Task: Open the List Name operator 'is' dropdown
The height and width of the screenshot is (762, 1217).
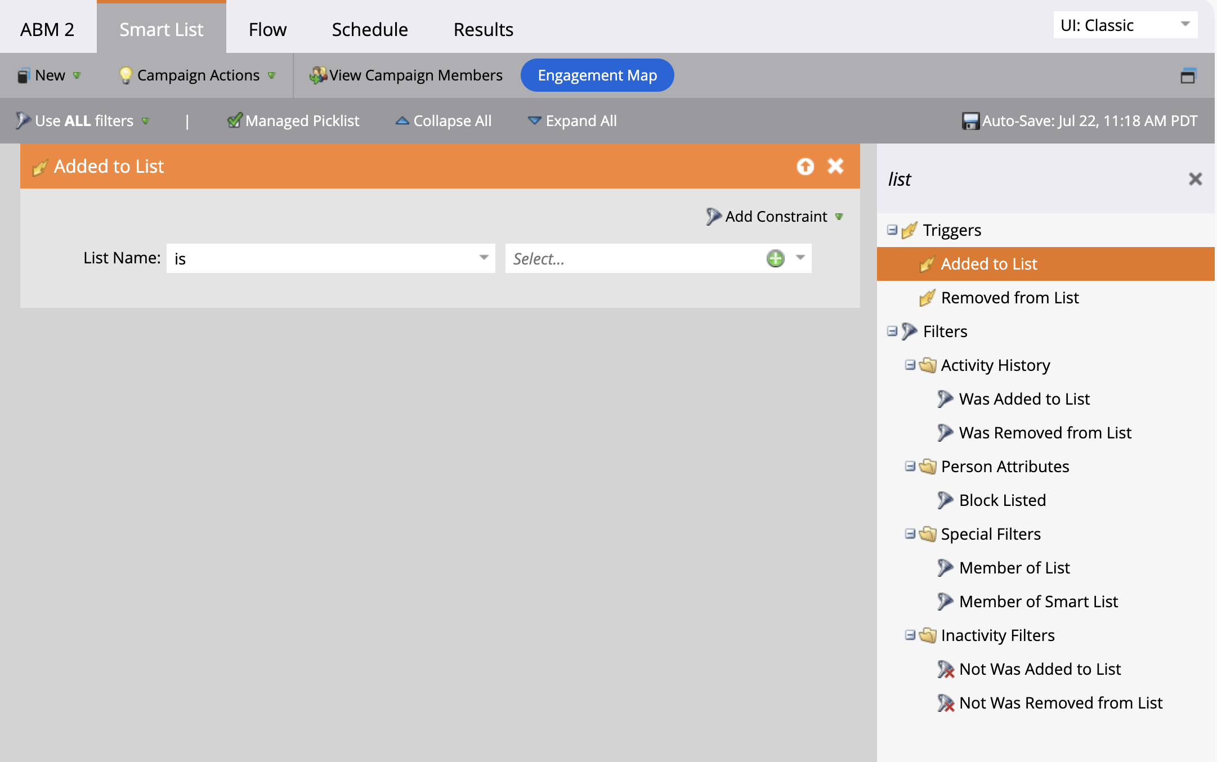Action: [331, 258]
